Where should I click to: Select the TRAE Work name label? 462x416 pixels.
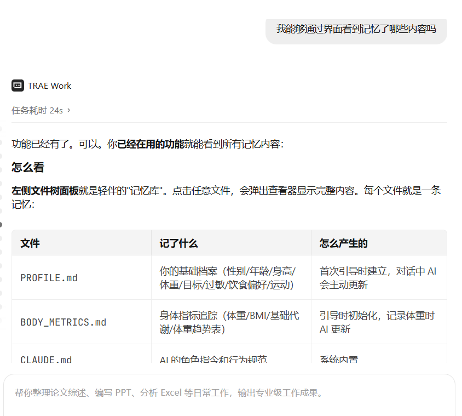[49, 86]
